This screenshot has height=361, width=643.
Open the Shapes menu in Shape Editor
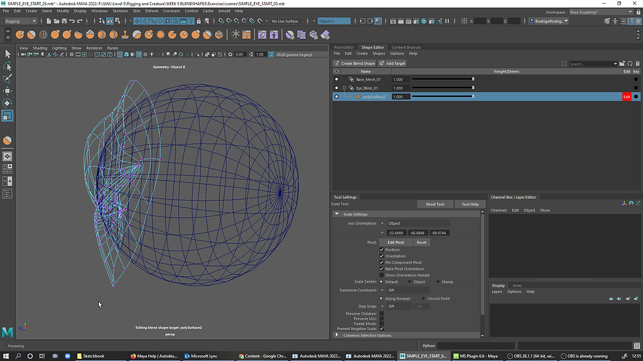tap(379, 53)
